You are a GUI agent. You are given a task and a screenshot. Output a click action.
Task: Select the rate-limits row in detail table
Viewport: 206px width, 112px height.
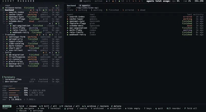[x=135, y=32]
